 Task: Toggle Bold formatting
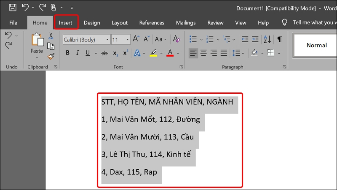coord(67,53)
